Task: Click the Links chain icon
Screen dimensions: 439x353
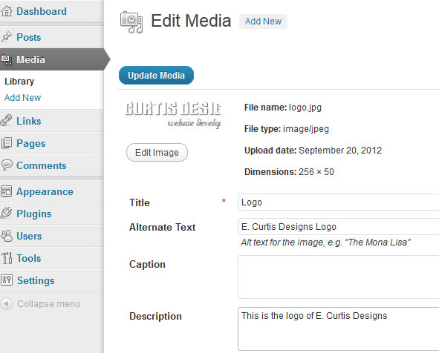Action: pos(6,120)
